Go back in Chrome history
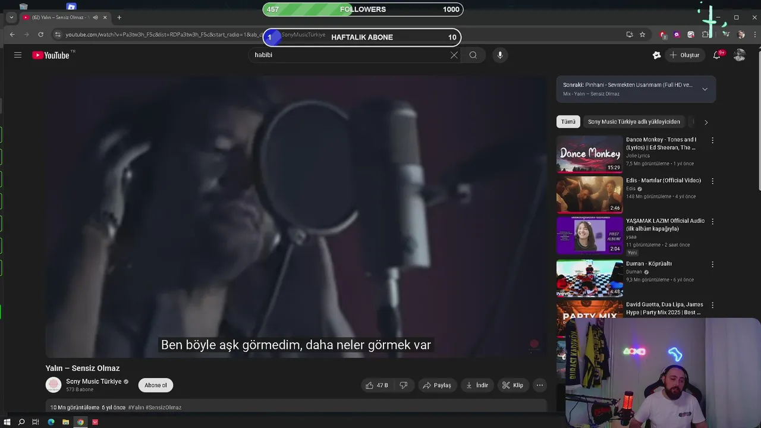This screenshot has height=428, width=761. coord(12,34)
